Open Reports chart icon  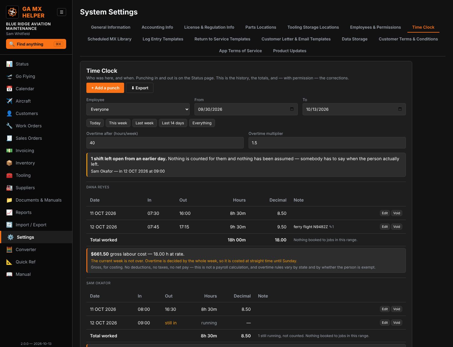pyautogui.click(x=9, y=212)
